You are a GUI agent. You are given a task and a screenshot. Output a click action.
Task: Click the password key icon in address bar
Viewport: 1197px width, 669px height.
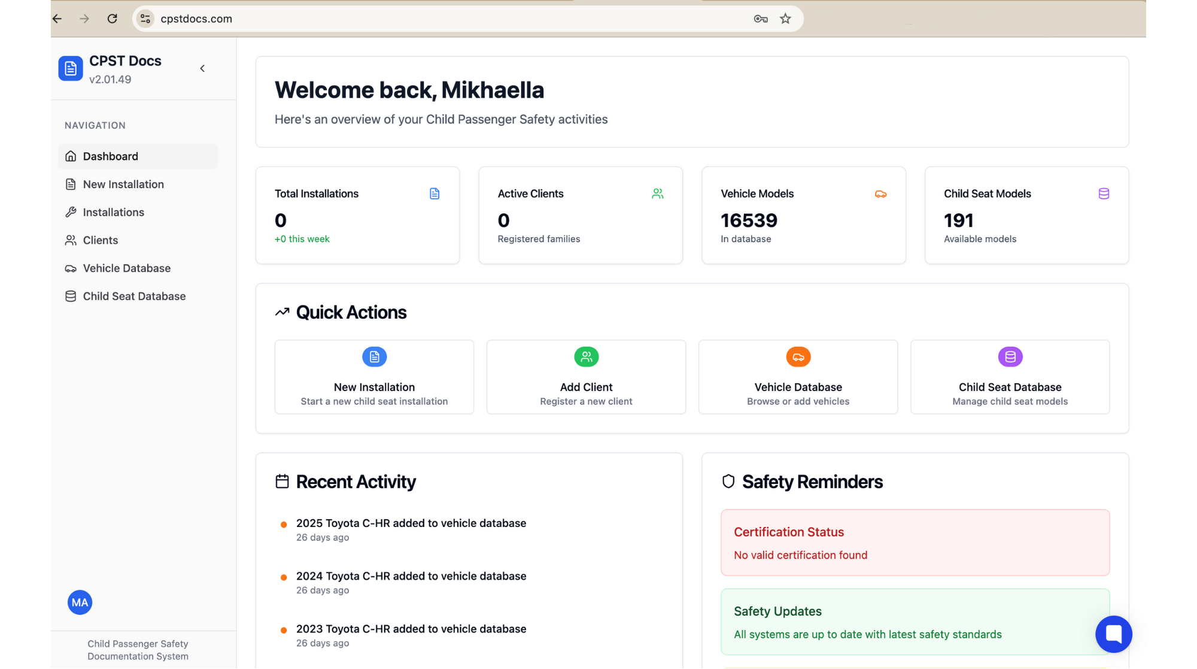[760, 19]
